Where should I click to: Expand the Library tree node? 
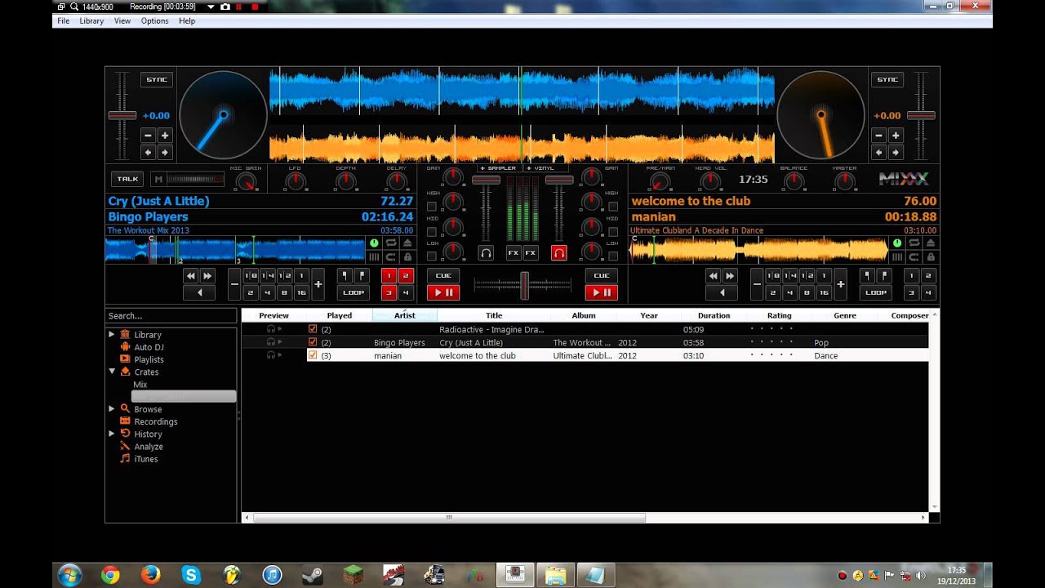(112, 335)
